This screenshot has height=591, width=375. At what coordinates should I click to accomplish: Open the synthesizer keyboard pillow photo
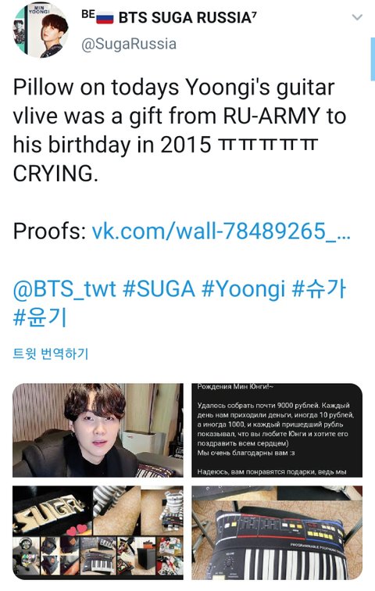[x=277, y=532]
